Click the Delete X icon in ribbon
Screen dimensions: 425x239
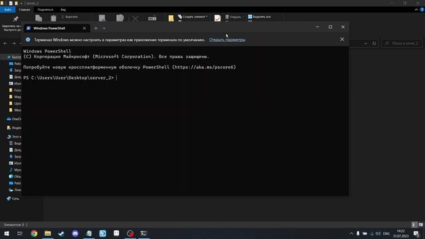(135, 19)
